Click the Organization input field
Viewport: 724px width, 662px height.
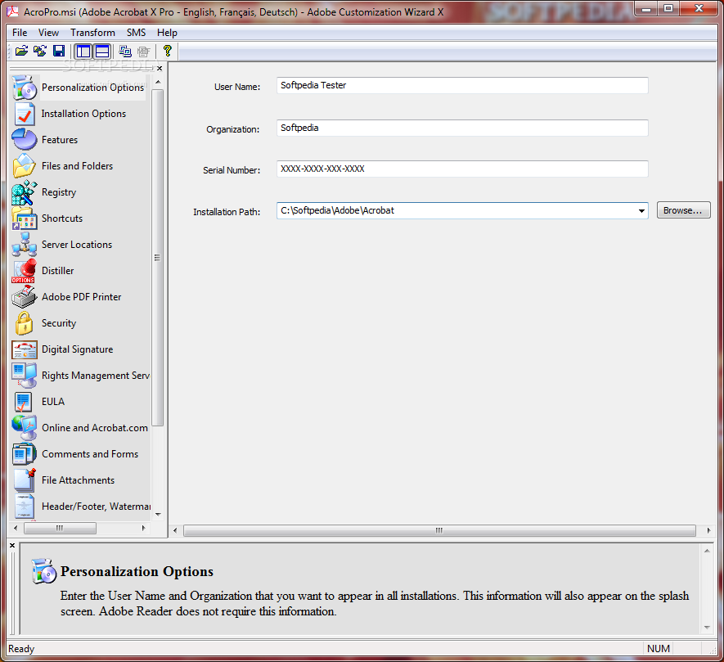click(x=462, y=128)
